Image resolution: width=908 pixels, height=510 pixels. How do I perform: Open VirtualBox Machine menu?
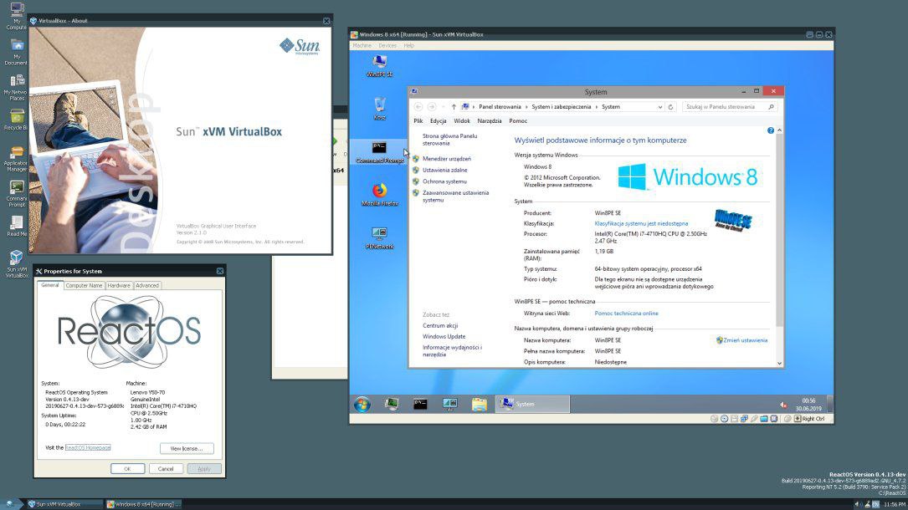tap(362, 46)
